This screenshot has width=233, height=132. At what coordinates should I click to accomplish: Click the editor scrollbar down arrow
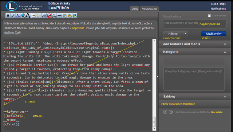pos(154,129)
